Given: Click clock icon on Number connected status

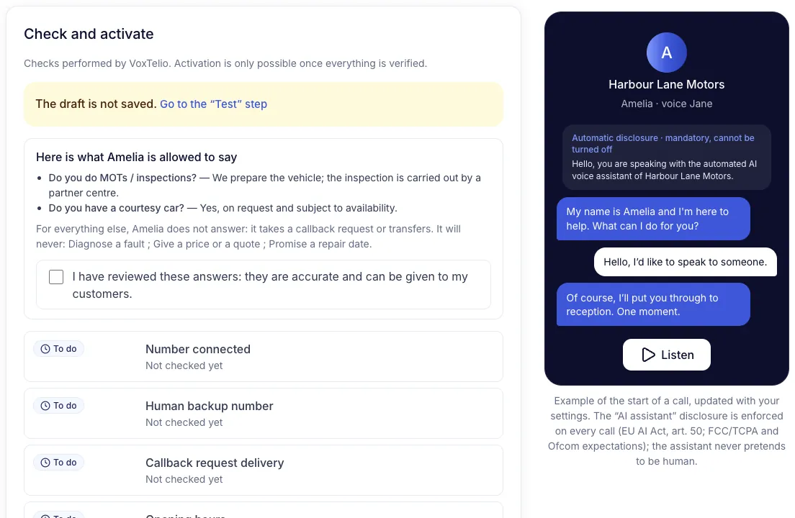Looking at the screenshot, I should click(45, 349).
